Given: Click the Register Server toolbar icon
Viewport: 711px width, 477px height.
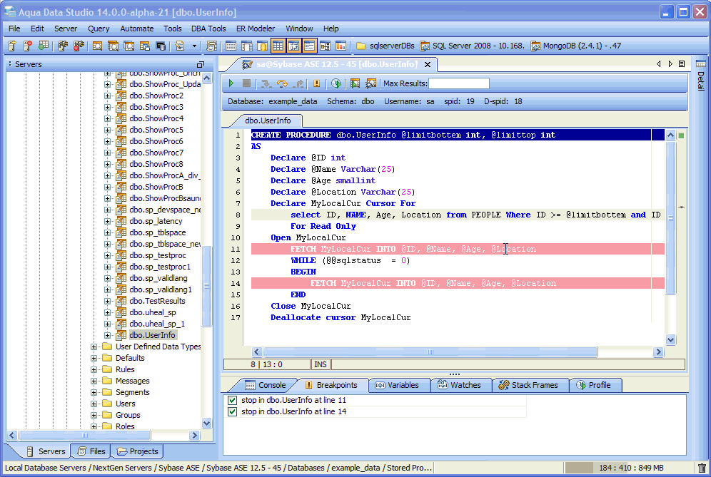Looking at the screenshot, I should point(11,46).
